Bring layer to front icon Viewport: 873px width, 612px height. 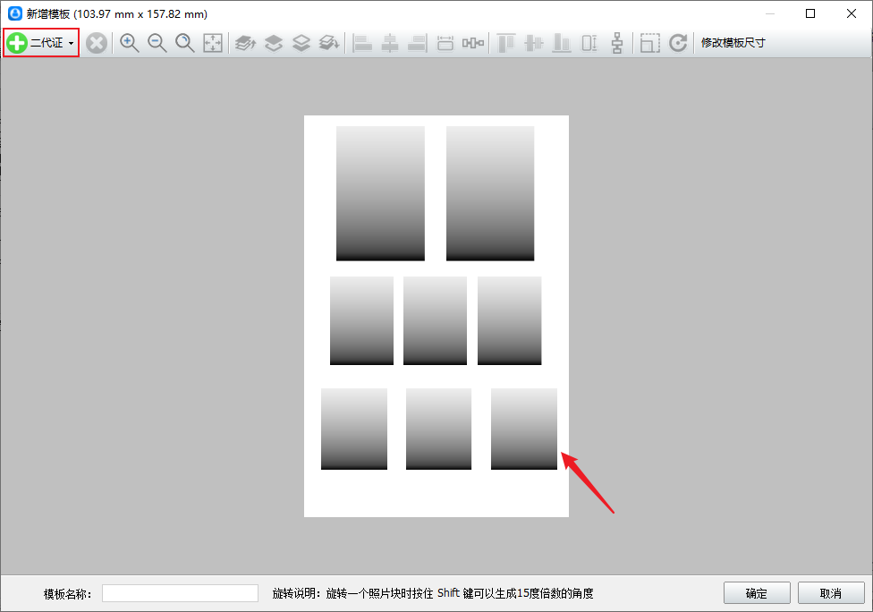pyautogui.click(x=245, y=43)
